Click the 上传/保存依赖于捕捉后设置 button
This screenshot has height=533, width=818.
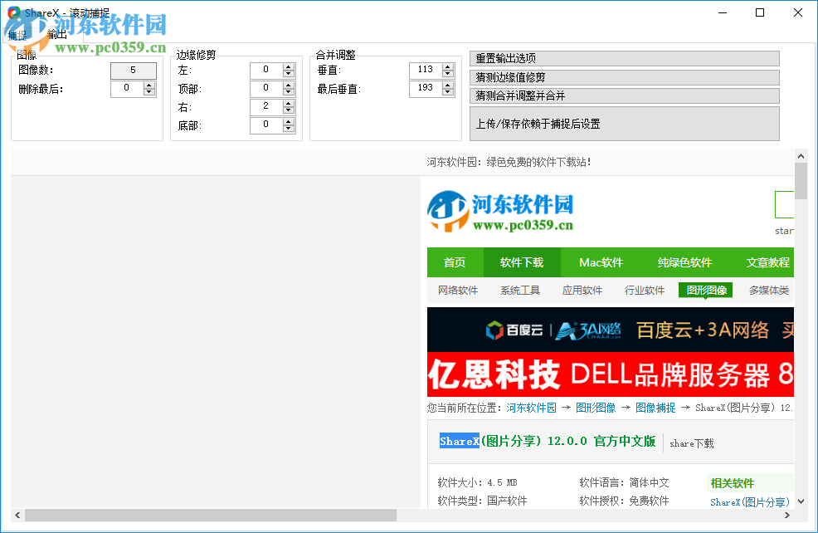(623, 124)
